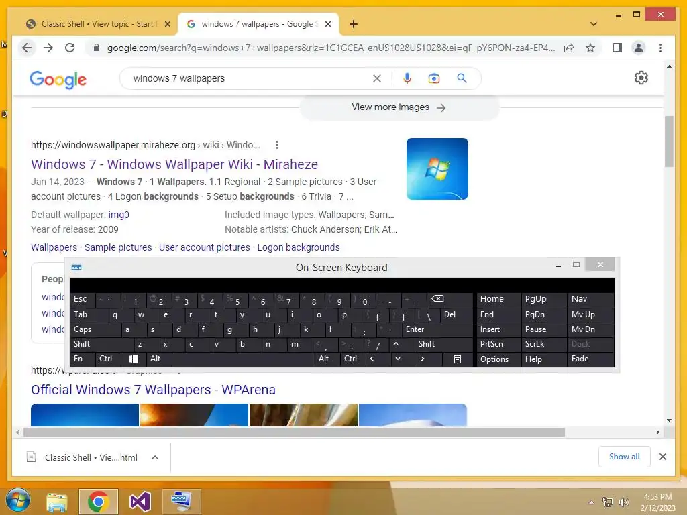Toggle the left Shift key
This screenshot has height=515, width=687.
[x=101, y=344]
